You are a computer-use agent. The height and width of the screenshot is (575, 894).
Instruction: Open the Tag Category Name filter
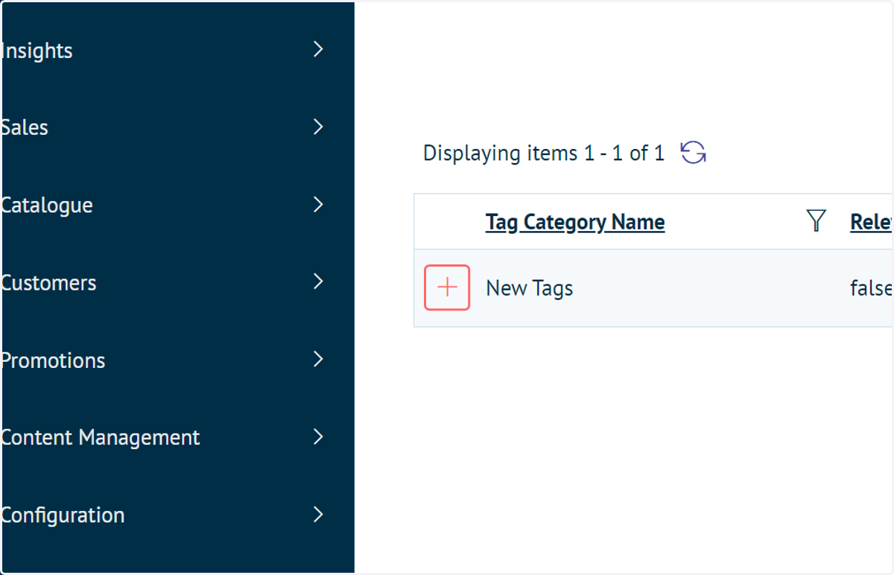point(817,221)
